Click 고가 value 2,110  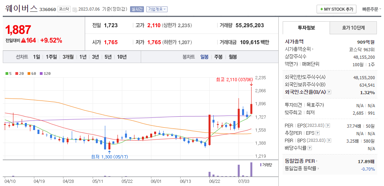point(154,25)
